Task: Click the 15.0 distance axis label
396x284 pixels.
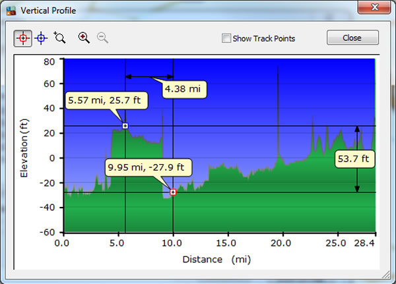Action: pos(226,243)
